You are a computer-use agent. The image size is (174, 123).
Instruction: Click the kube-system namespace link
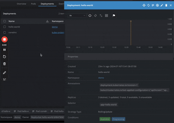coord(58,33)
